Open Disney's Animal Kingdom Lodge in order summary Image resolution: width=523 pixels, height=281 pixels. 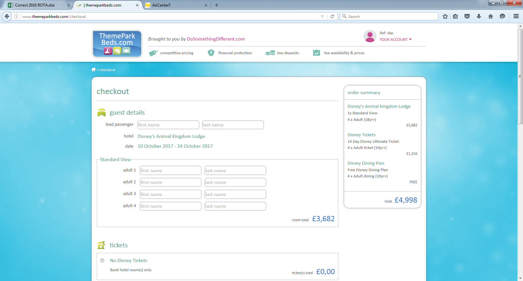point(379,106)
